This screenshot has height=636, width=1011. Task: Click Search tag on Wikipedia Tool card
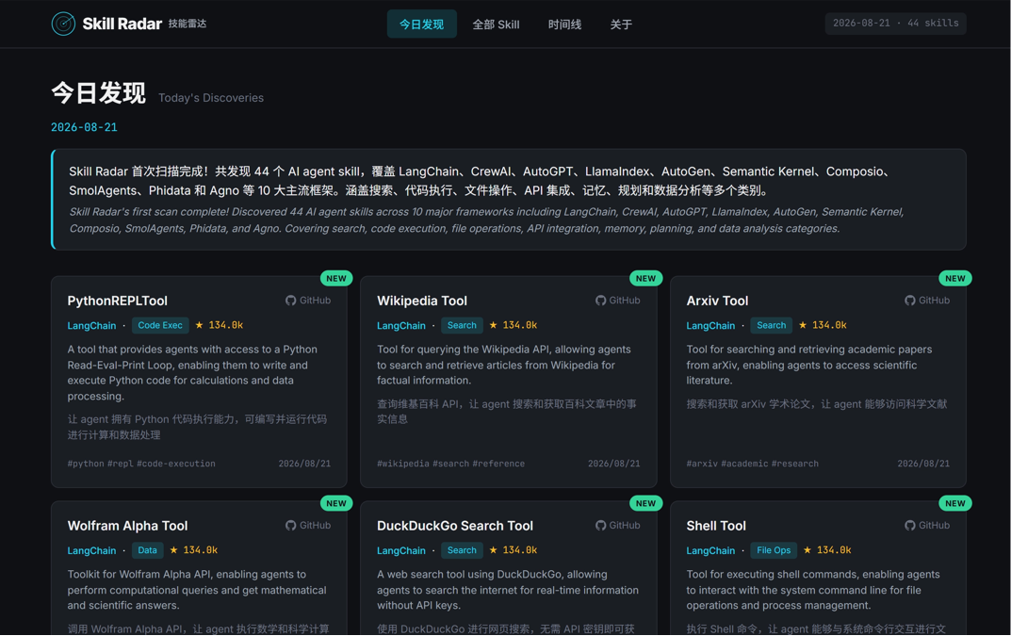(x=463, y=325)
